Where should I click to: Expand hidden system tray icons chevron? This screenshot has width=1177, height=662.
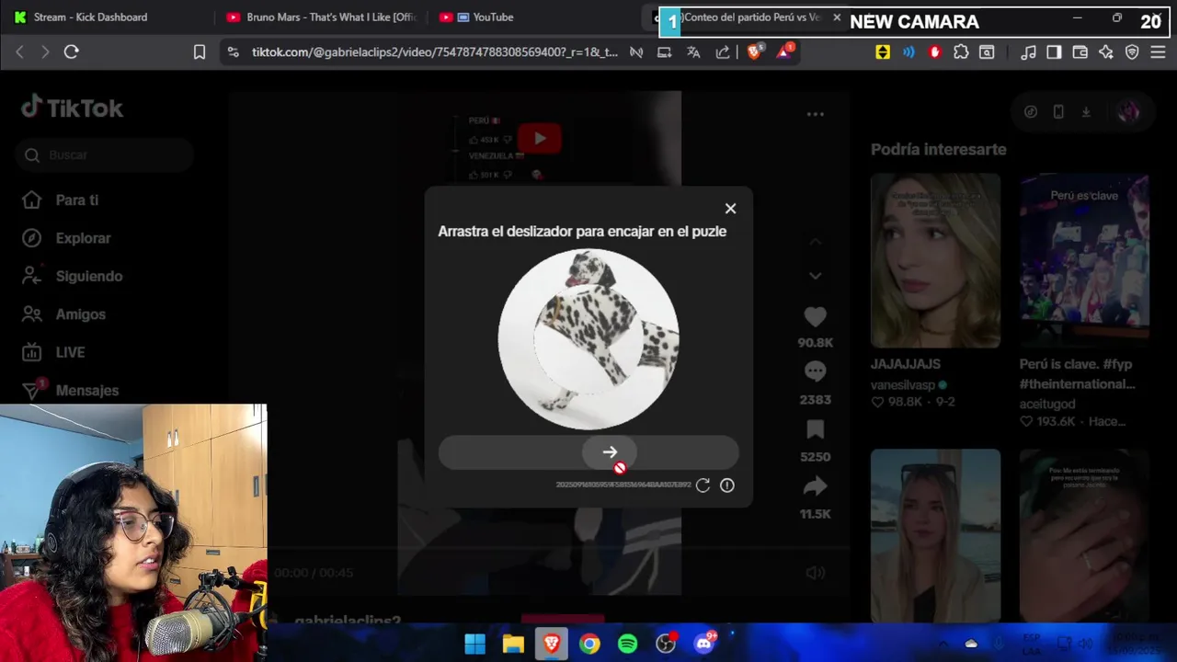pyautogui.click(x=943, y=645)
